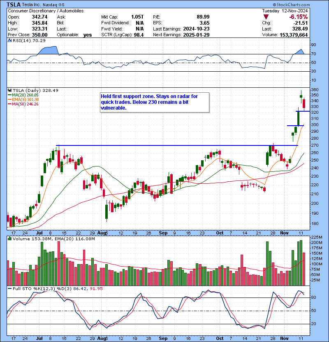
Task: Click the Tesla Inc. company name
Action: tap(31, 5)
